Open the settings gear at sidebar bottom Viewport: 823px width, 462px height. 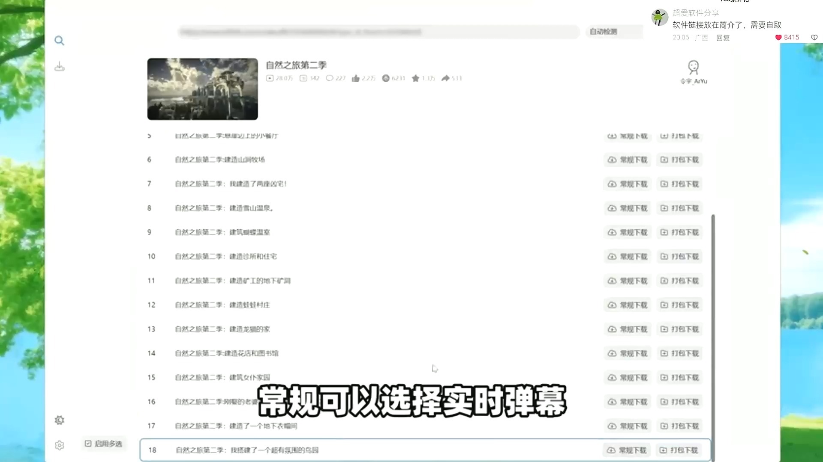point(59,445)
